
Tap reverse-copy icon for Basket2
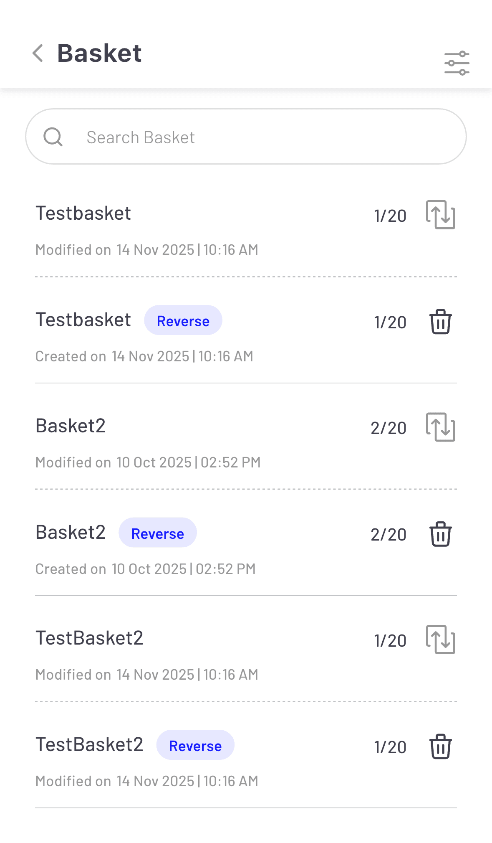[x=440, y=427]
